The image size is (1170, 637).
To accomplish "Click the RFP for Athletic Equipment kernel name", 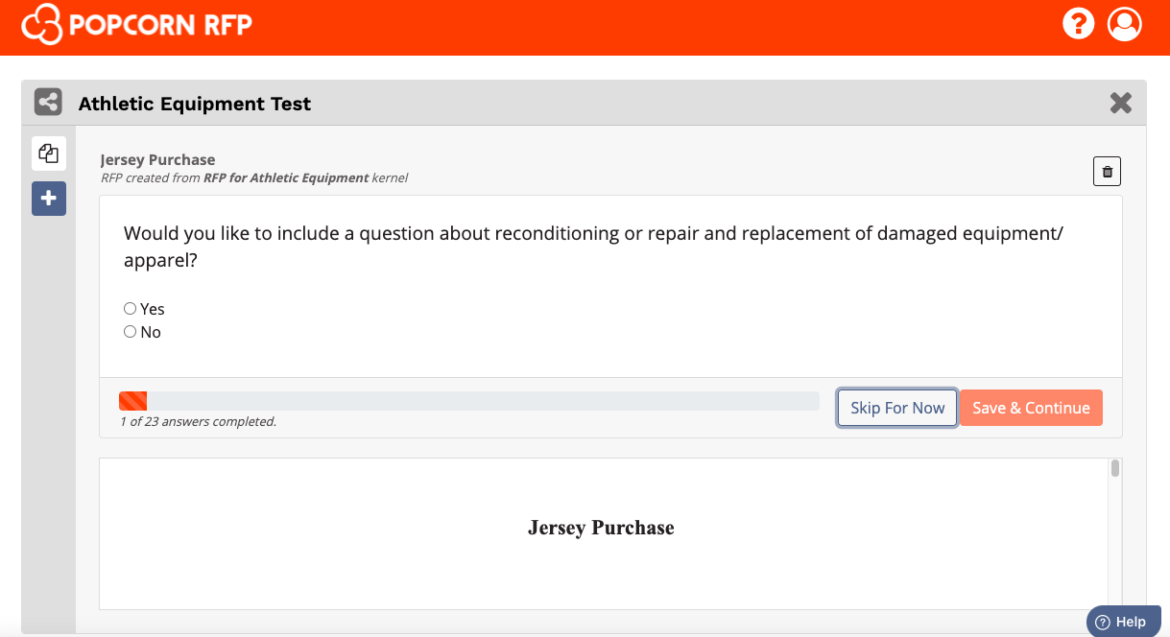I will pyautogui.click(x=286, y=177).
